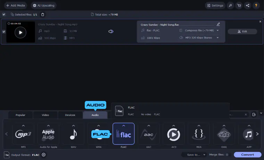The image size is (264, 160).
Task: Switch to the Popular tab
Action: coord(20,115)
